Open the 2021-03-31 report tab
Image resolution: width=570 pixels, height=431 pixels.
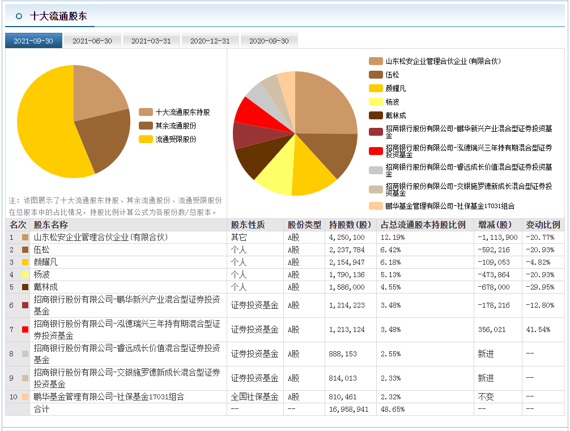pos(151,41)
